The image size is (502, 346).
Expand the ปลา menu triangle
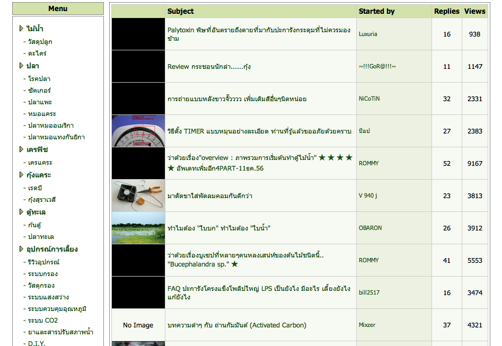click(21, 66)
